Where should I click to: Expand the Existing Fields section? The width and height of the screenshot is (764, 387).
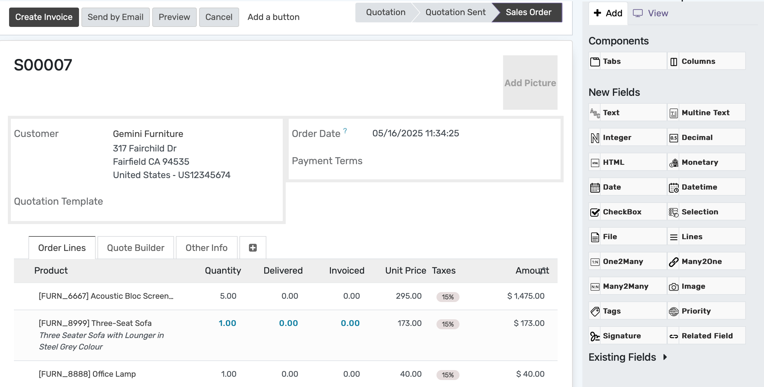[628, 357]
